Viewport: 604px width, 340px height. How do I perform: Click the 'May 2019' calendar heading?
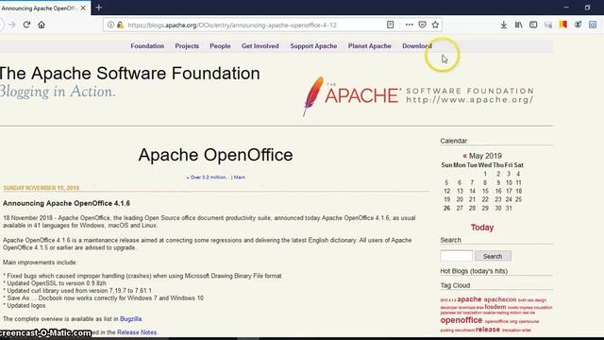[485, 156]
